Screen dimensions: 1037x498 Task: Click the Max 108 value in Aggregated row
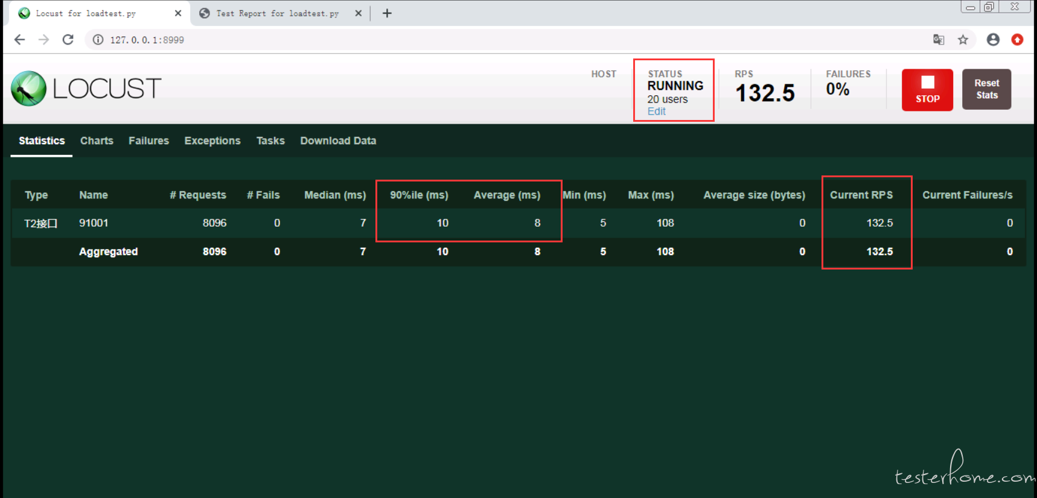point(665,251)
